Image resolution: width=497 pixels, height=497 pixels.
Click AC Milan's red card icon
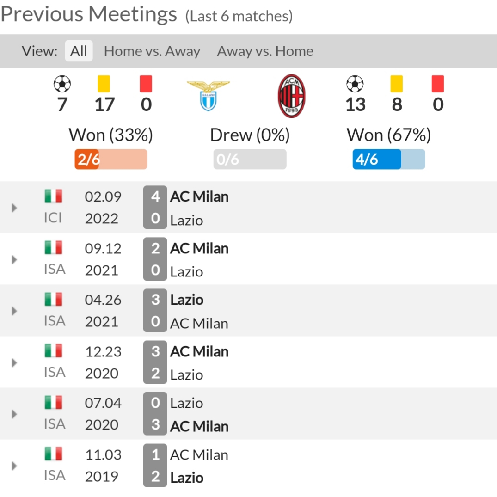coord(438,84)
